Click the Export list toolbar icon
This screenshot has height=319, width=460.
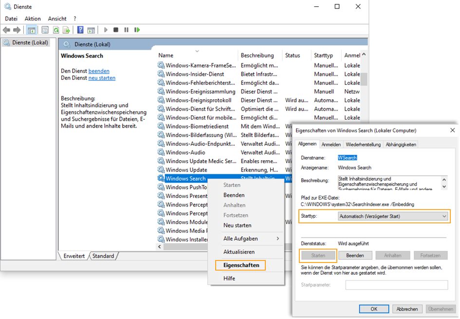tap(66, 30)
